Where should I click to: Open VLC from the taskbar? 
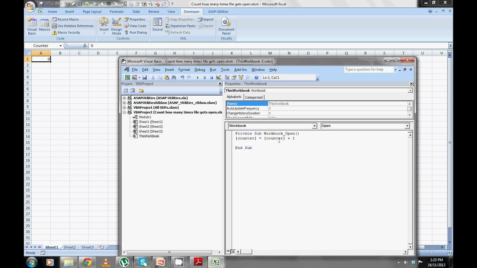tap(106, 262)
